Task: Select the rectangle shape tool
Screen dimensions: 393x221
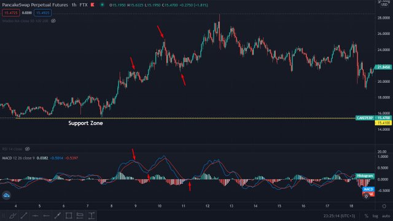Action: tap(69, 215)
